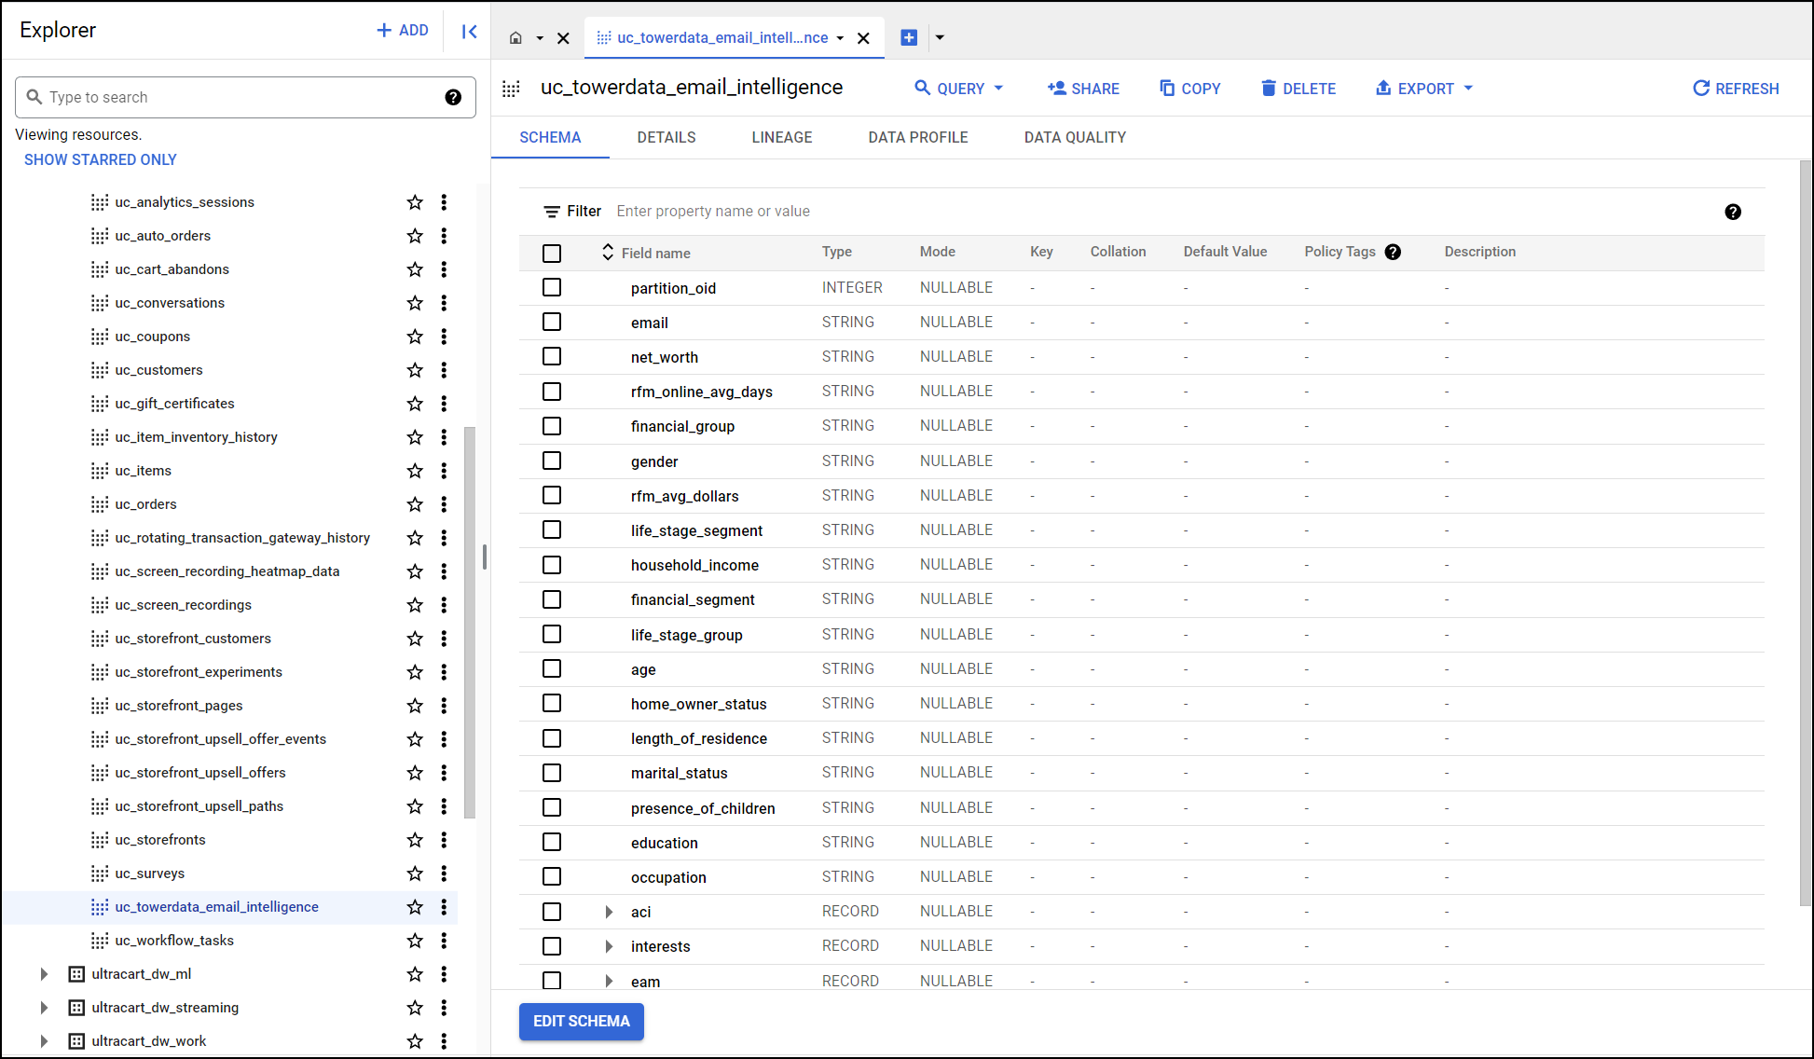
Task: Expand the aci record field
Action: point(609,912)
